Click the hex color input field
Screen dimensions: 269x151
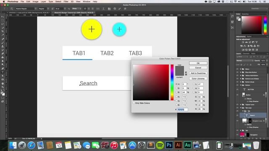pos(182,109)
